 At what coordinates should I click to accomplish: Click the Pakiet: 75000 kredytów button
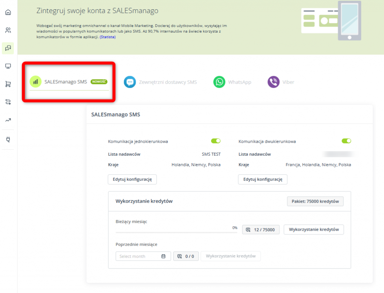pos(315,201)
